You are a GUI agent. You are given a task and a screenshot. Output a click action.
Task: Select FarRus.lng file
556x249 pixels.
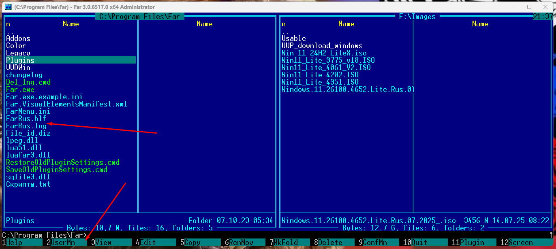point(26,126)
